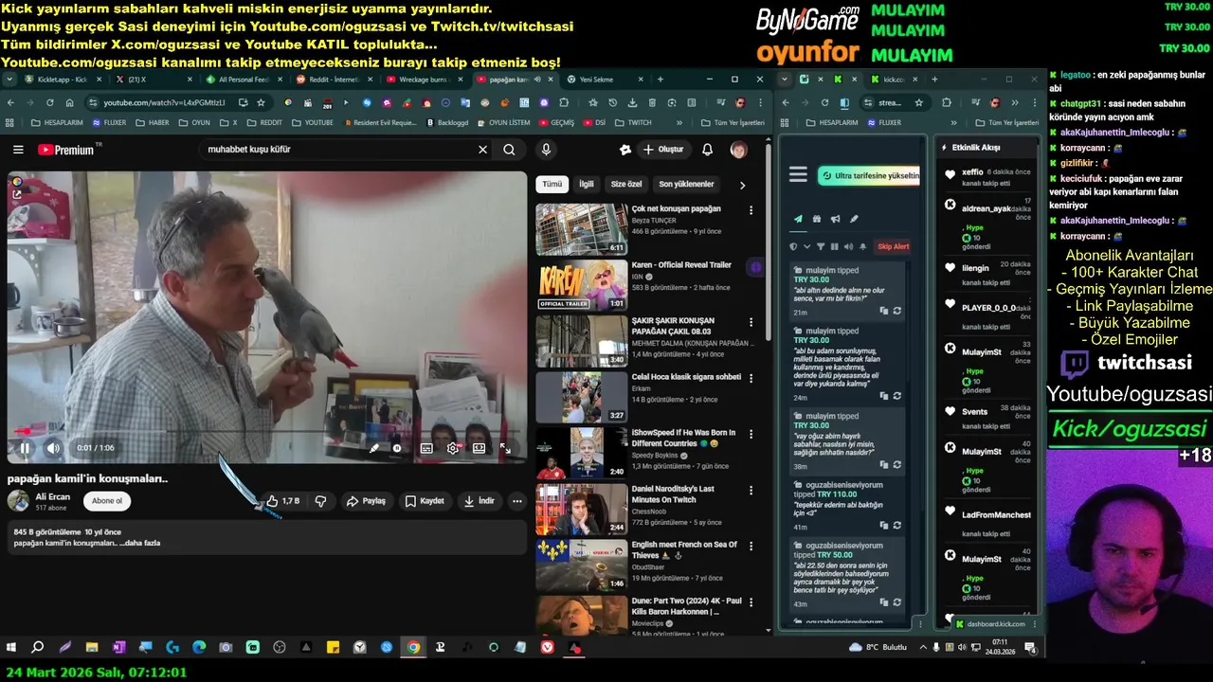Viewport: 1213px width, 682px height.
Task: Run YouTube search with magnifier button
Action: pyautogui.click(x=509, y=150)
